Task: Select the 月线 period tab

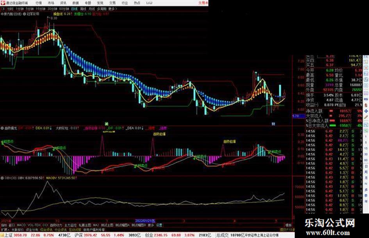Action: pos(91,9)
